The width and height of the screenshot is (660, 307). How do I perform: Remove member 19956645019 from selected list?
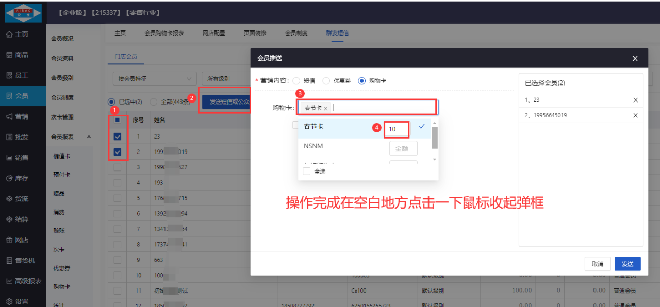point(635,115)
